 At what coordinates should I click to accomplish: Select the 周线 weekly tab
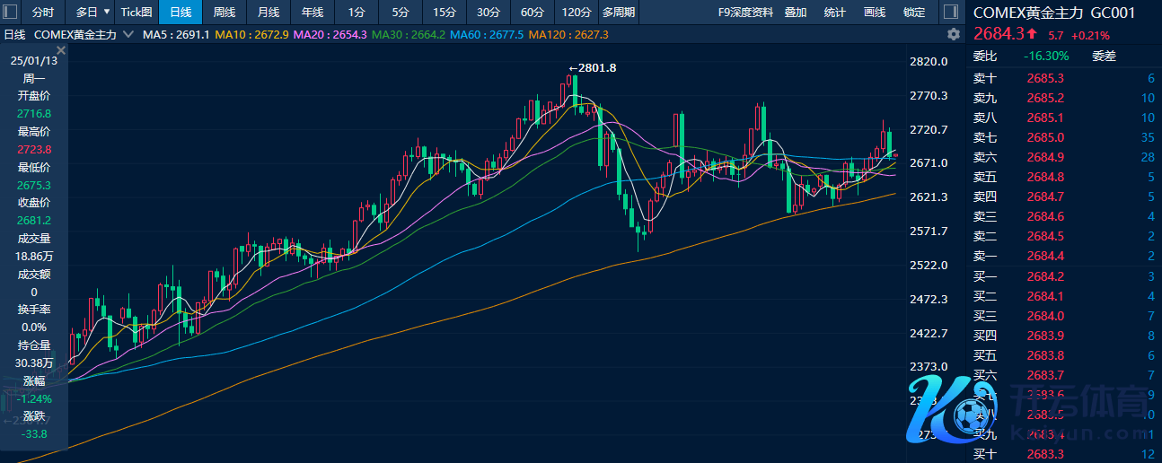coord(224,13)
